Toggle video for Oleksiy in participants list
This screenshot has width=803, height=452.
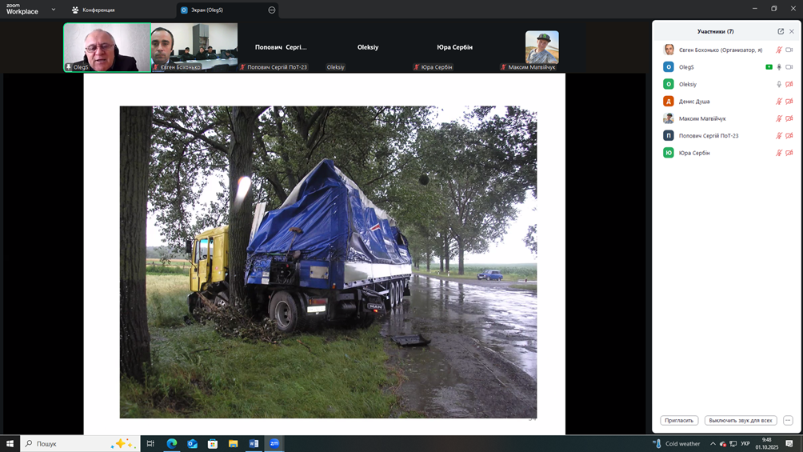pyautogui.click(x=789, y=84)
